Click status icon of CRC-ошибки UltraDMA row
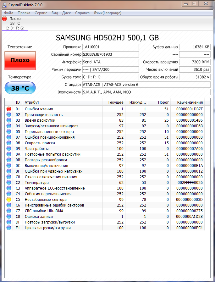This screenshot has width=215, height=282. pyautogui.click(x=9, y=211)
